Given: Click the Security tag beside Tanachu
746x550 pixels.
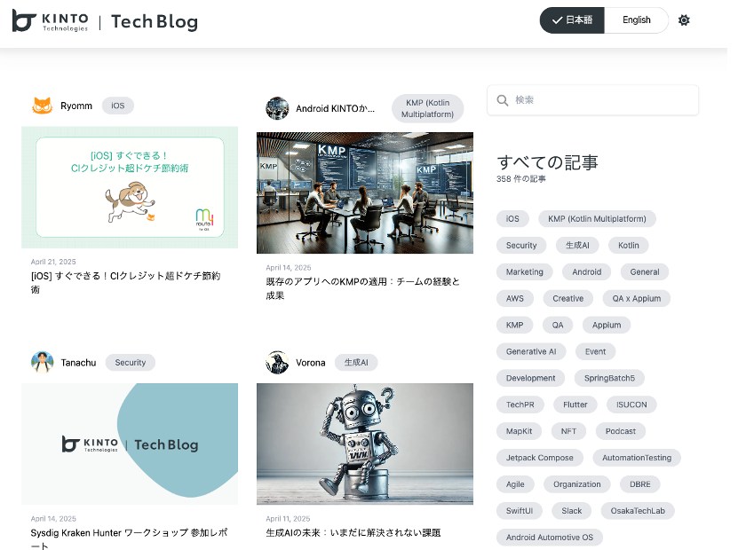Looking at the screenshot, I should [x=131, y=363].
